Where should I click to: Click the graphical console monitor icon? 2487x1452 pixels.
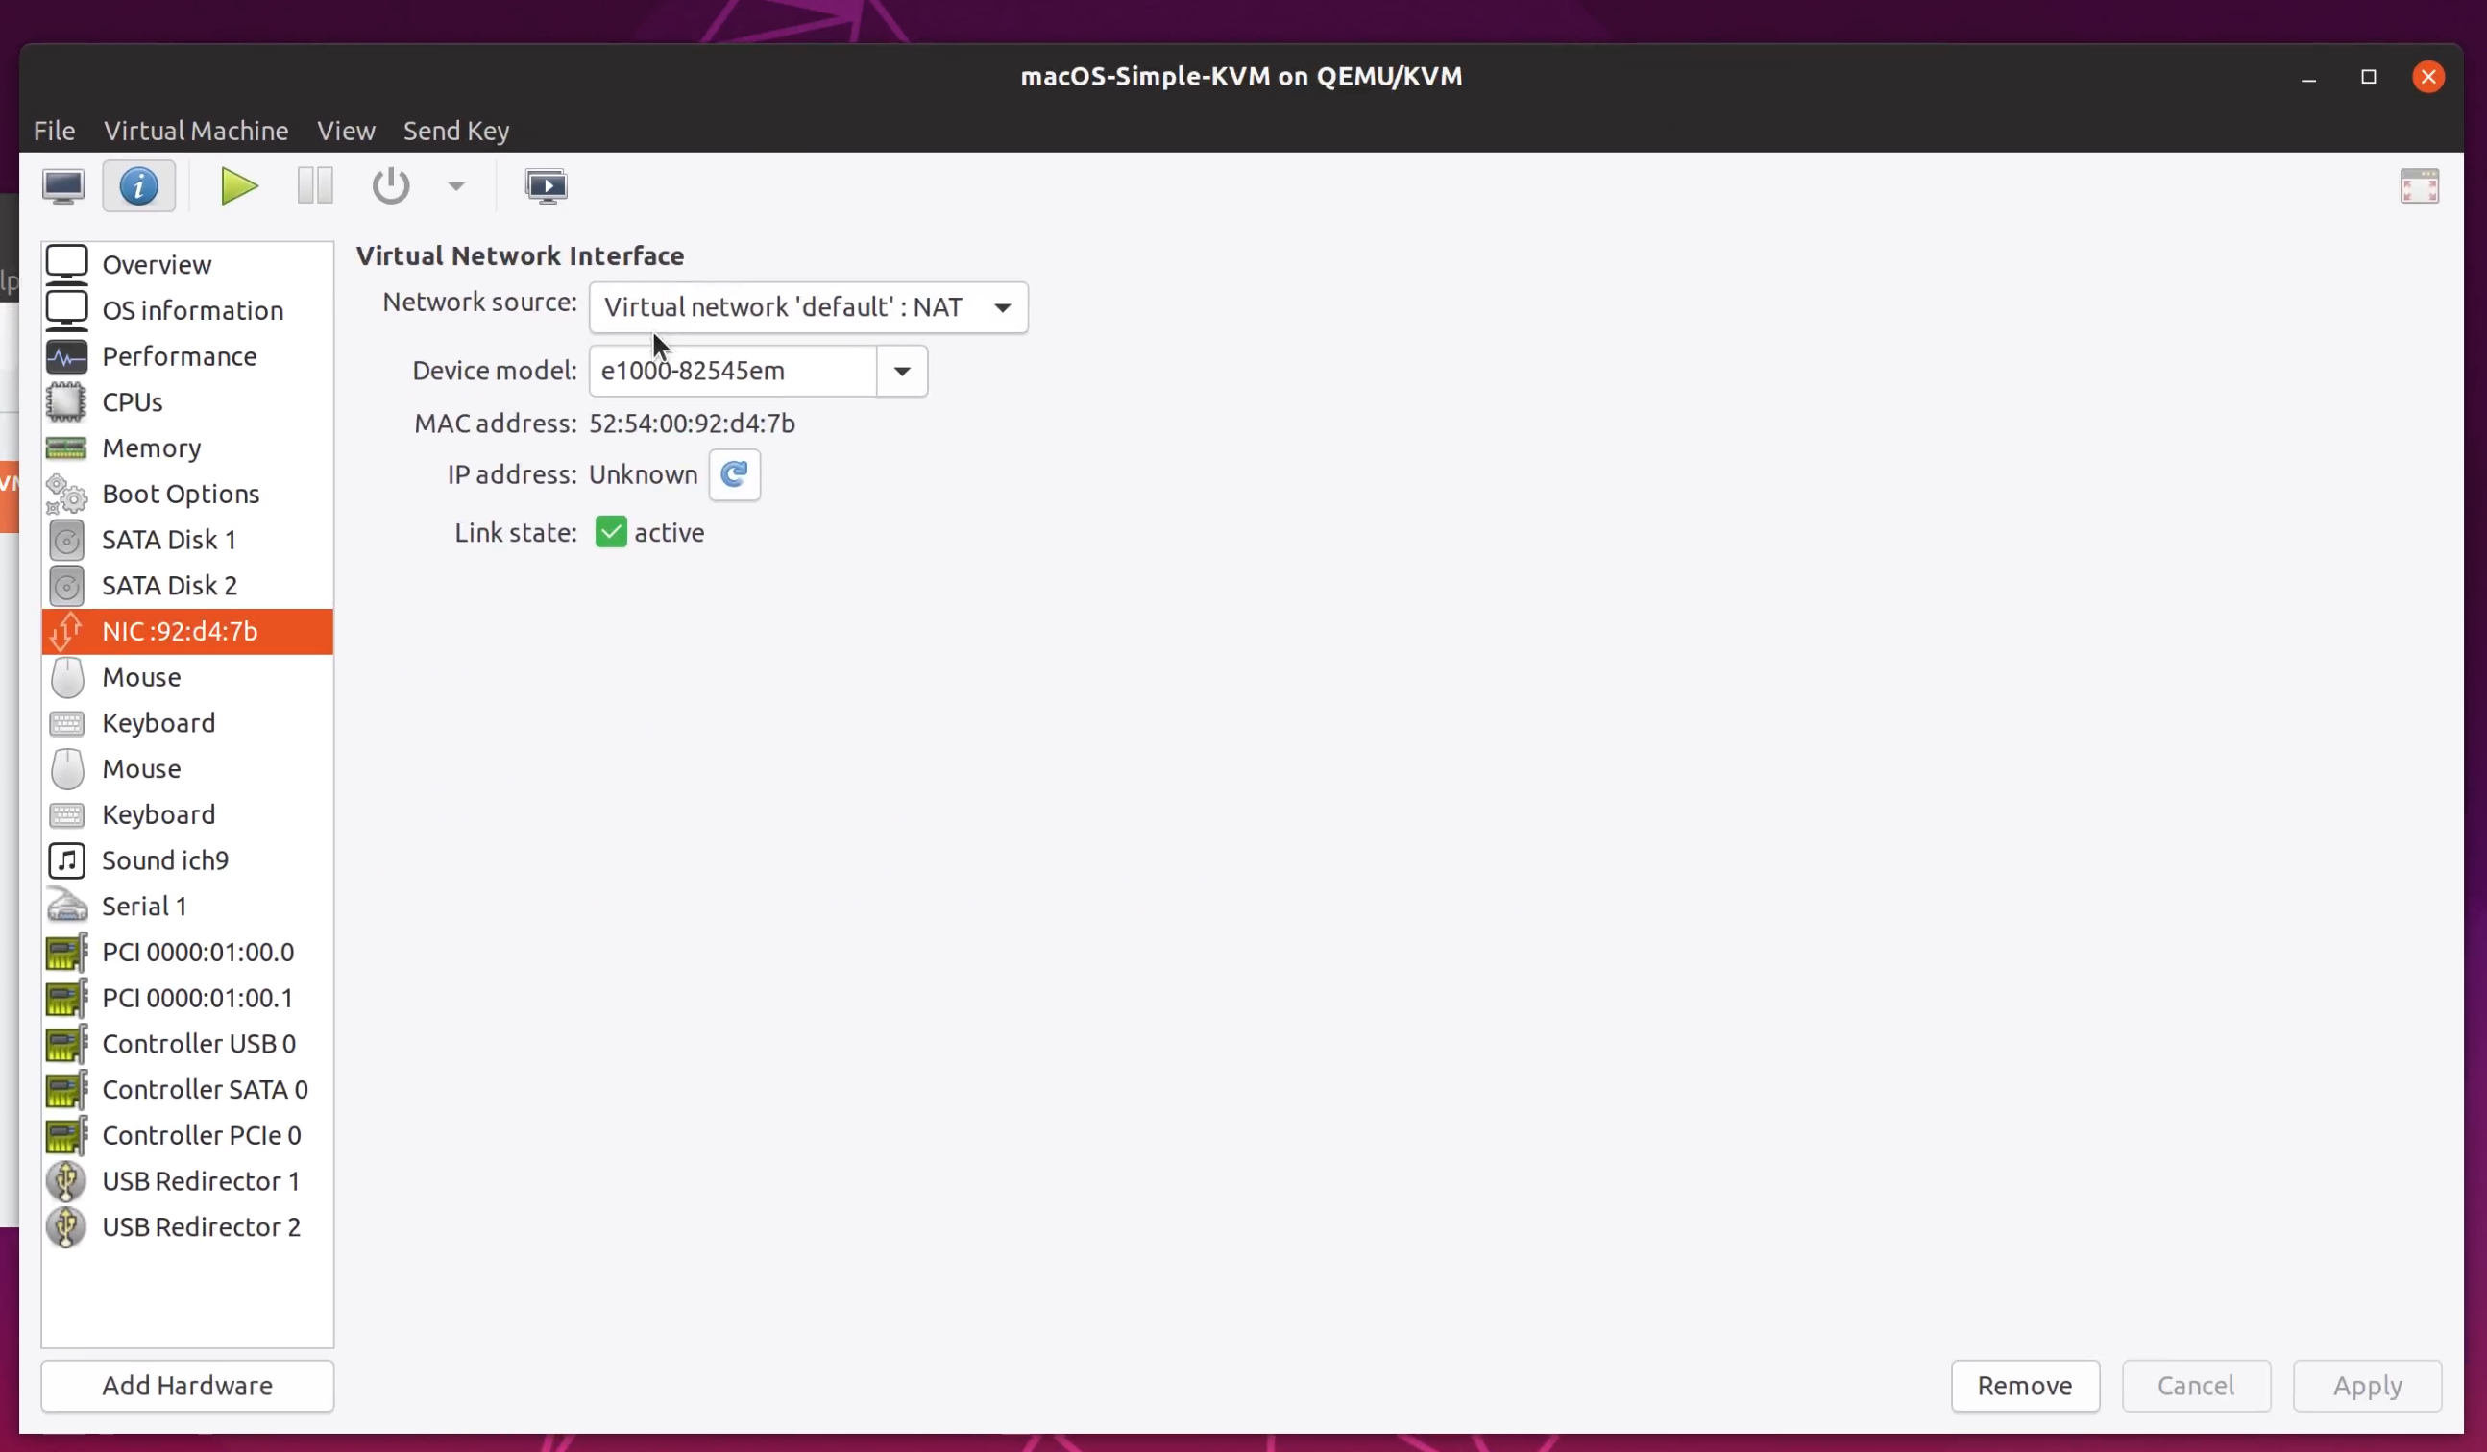pyautogui.click(x=63, y=185)
